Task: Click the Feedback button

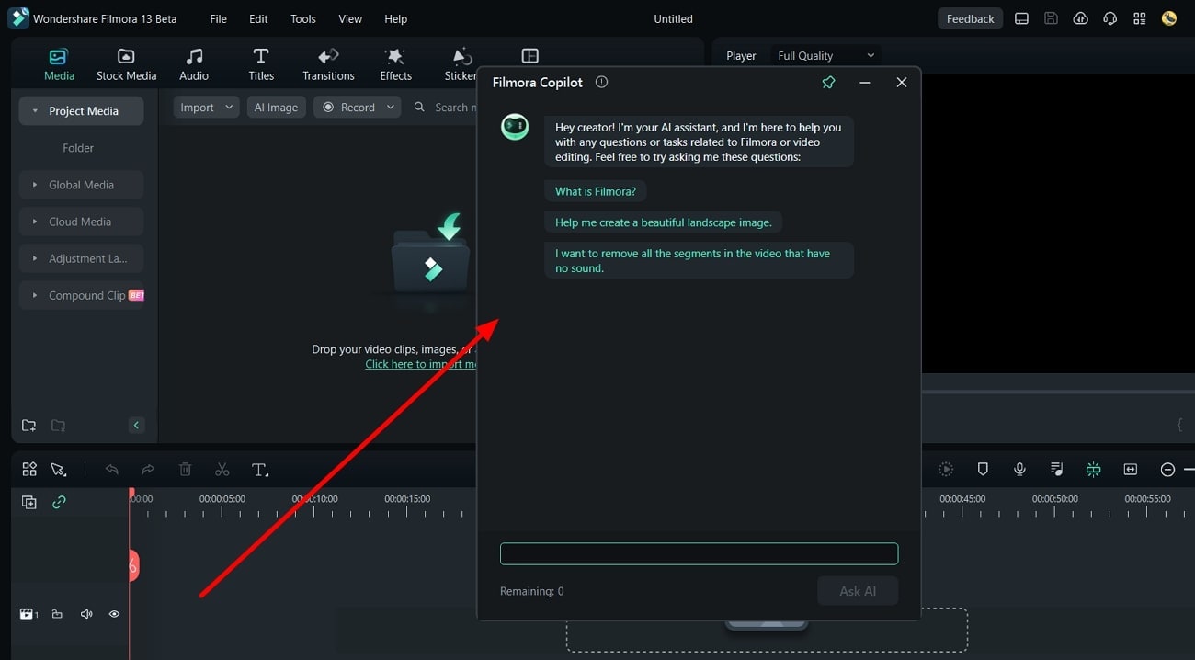Action: 970,18
